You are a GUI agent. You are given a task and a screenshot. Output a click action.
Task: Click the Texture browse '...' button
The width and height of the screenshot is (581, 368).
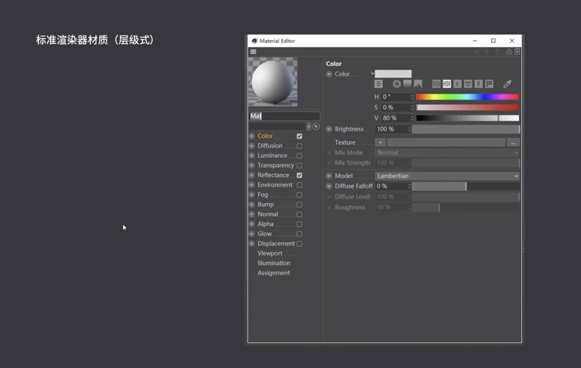513,143
